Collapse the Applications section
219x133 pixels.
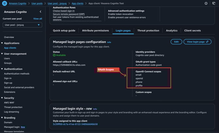pyautogui.click(x=2, y=43)
